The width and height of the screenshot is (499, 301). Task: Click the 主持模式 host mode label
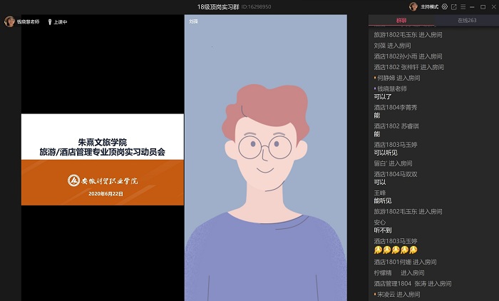430,6
